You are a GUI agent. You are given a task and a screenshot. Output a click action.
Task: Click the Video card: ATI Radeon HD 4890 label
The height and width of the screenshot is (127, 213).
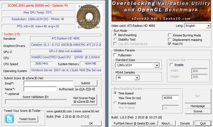133,26
